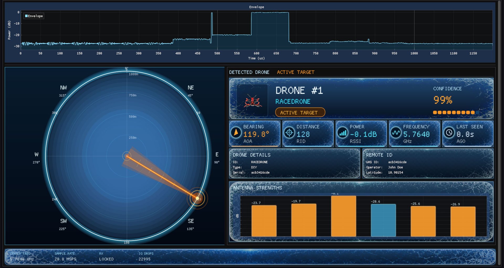Click the DRONE #1 title
The image size is (504, 268).
(299, 90)
